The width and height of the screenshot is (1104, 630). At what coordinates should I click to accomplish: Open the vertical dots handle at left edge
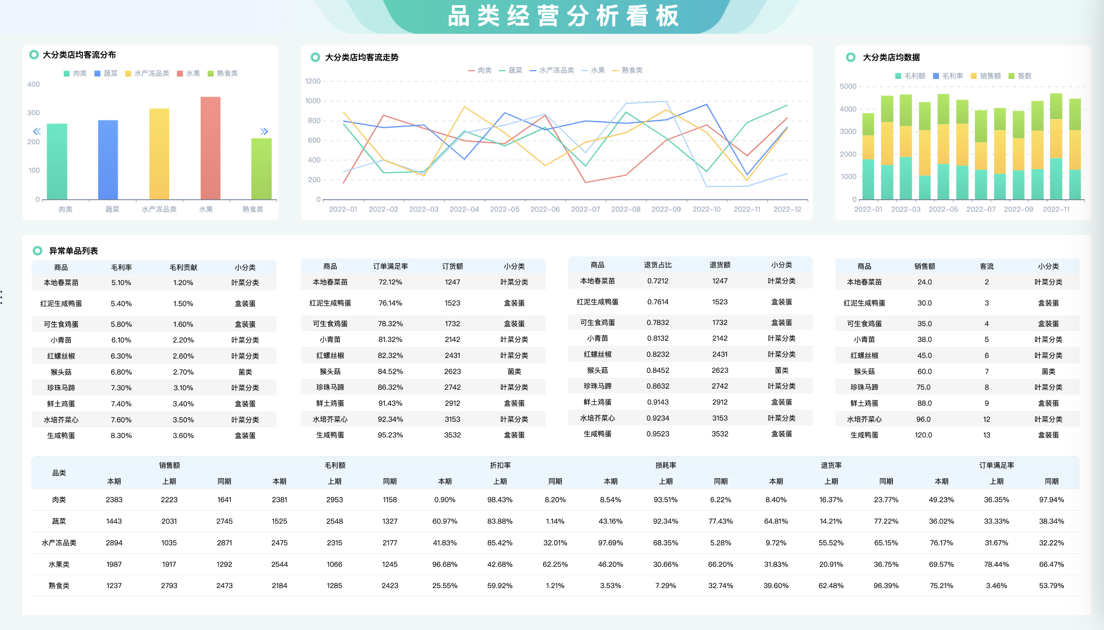pos(2,297)
